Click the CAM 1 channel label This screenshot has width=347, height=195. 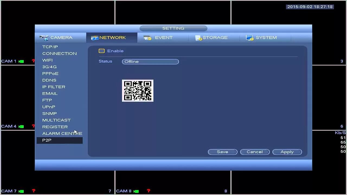tap(9, 61)
